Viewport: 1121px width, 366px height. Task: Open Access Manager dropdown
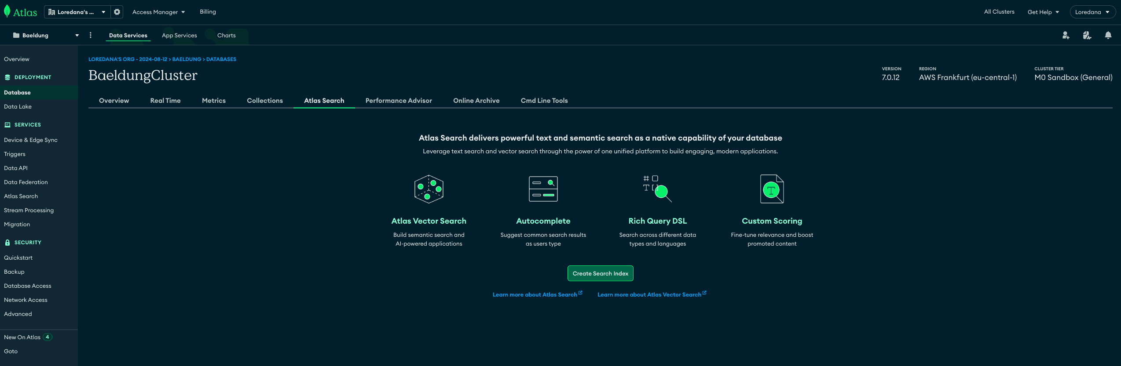pos(159,12)
